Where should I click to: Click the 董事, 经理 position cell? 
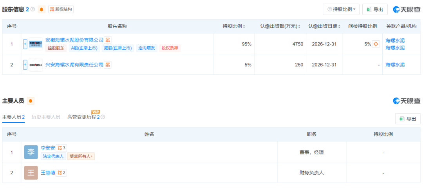(312, 152)
